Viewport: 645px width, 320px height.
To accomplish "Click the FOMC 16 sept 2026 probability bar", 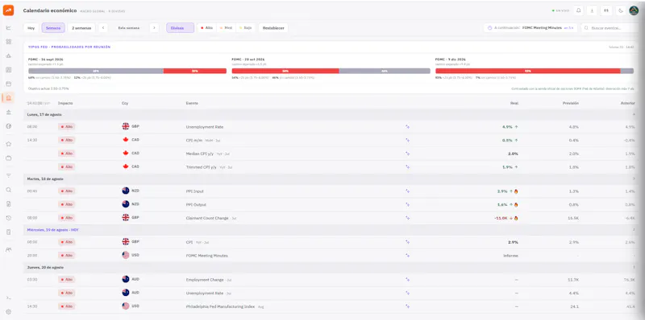I will tap(127, 71).
